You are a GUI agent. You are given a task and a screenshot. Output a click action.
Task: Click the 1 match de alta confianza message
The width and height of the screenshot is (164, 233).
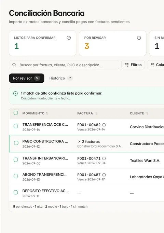coord(61,93)
